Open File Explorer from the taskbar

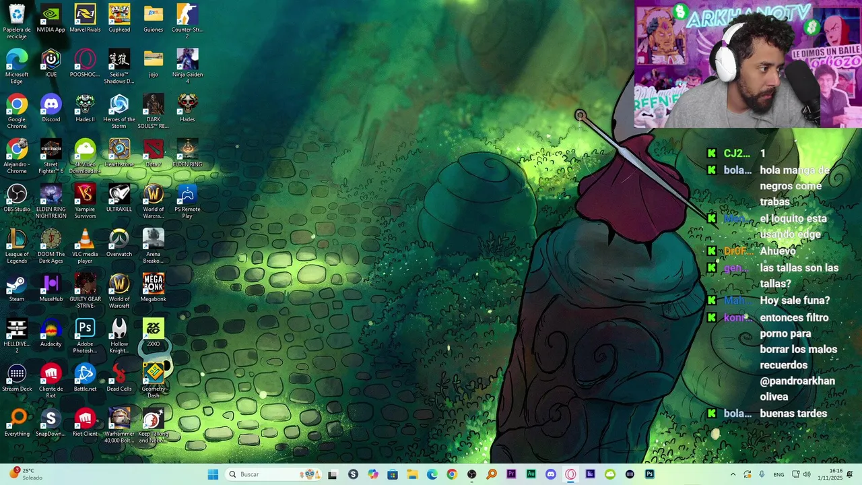pos(412,474)
